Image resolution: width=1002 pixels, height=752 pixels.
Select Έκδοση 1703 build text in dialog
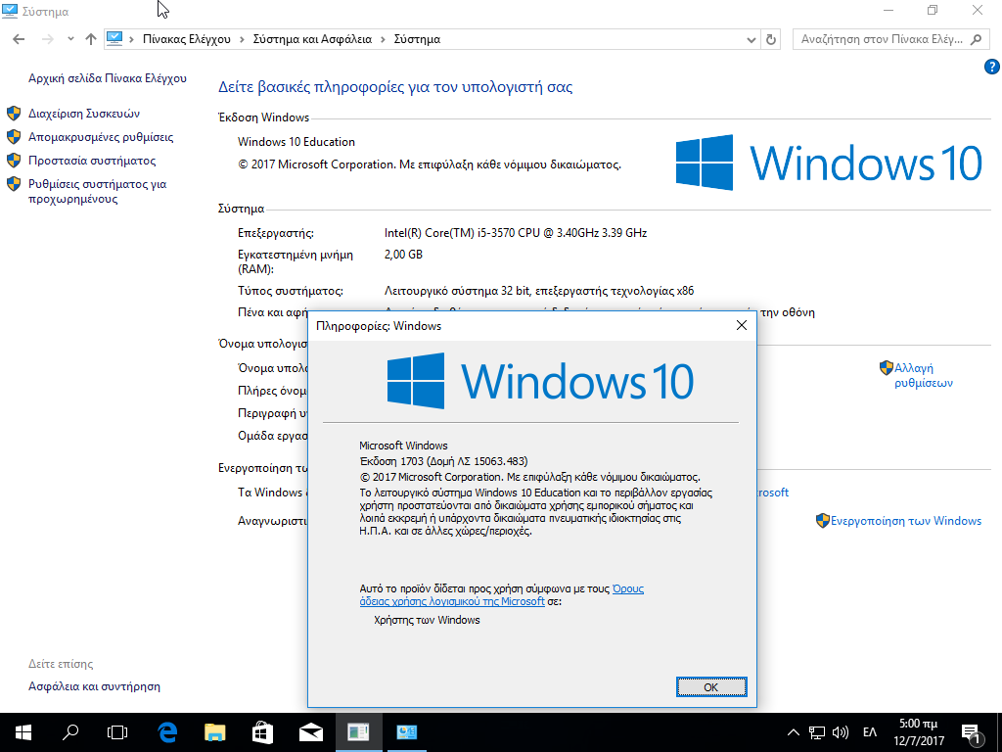pyautogui.click(x=443, y=461)
